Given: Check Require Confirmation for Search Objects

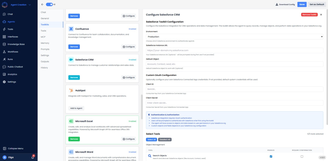Looking at the screenshot, I should [302, 156].
